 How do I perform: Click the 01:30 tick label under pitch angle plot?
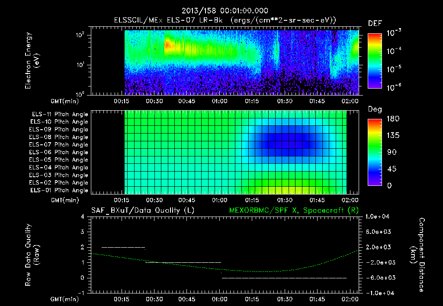[x=285, y=200]
